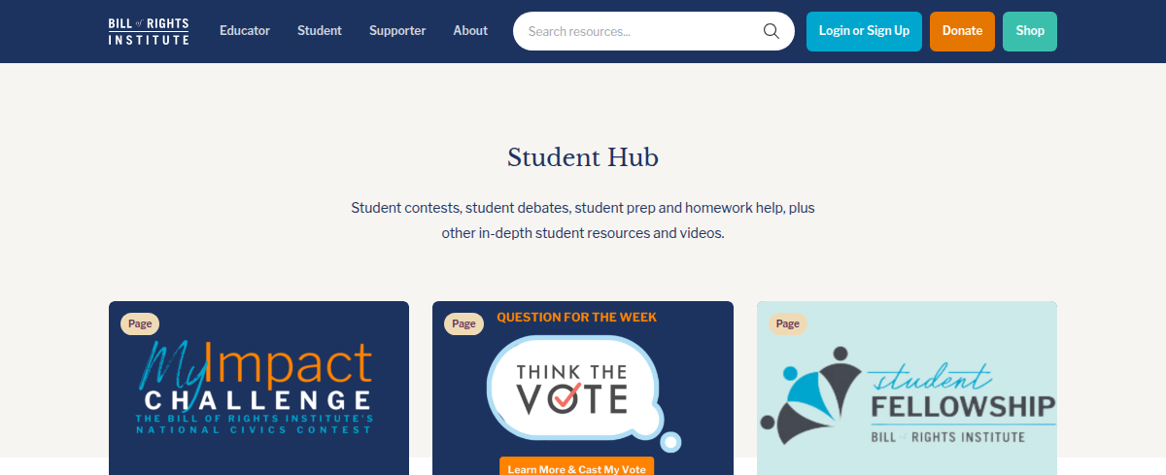Expand the About navigation menu
Screen dimensions: 1166x475
coord(470,31)
